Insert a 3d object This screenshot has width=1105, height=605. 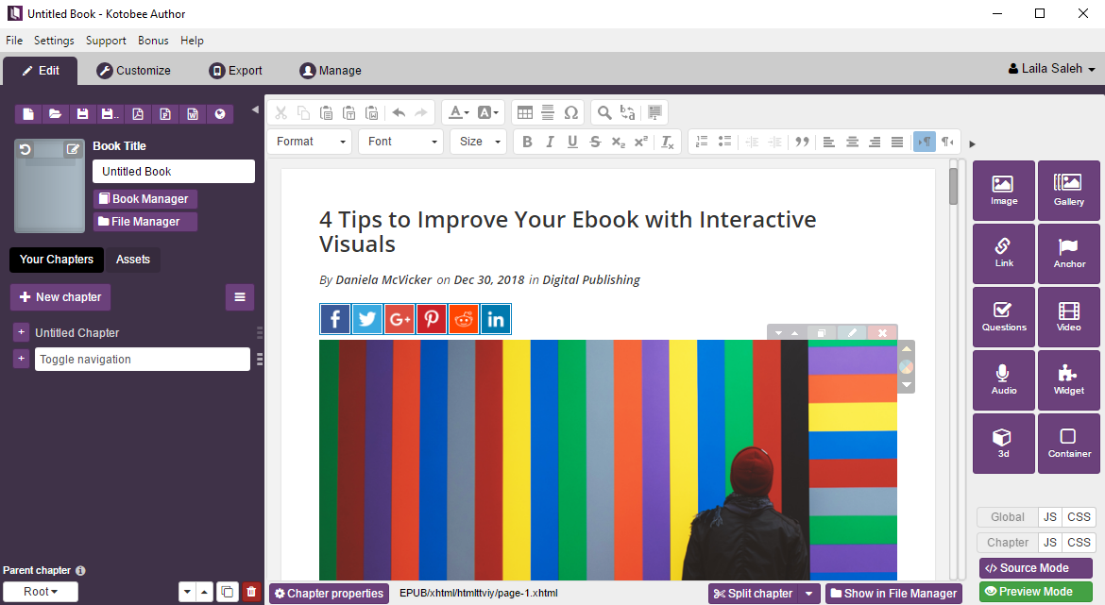1003,444
